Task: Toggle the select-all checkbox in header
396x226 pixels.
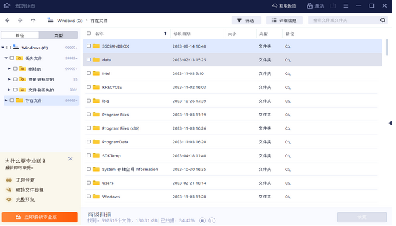Action: click(88, 33)
